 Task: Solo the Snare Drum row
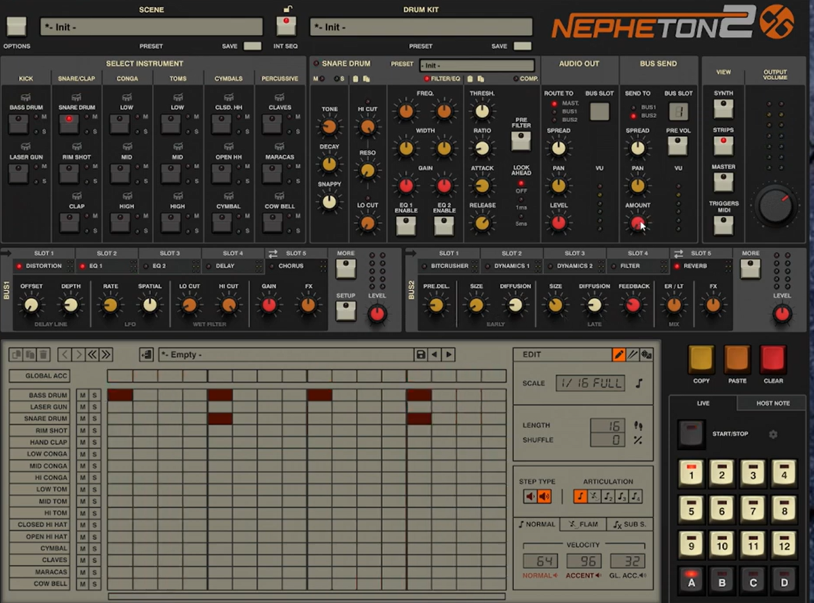94,418
